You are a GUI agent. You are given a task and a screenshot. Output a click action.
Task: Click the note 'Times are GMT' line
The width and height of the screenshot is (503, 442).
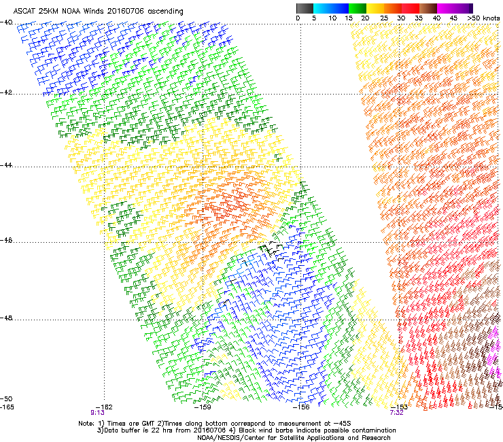215,424
